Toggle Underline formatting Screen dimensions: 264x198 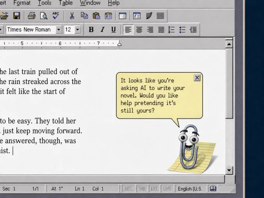[x=113, y=30]
